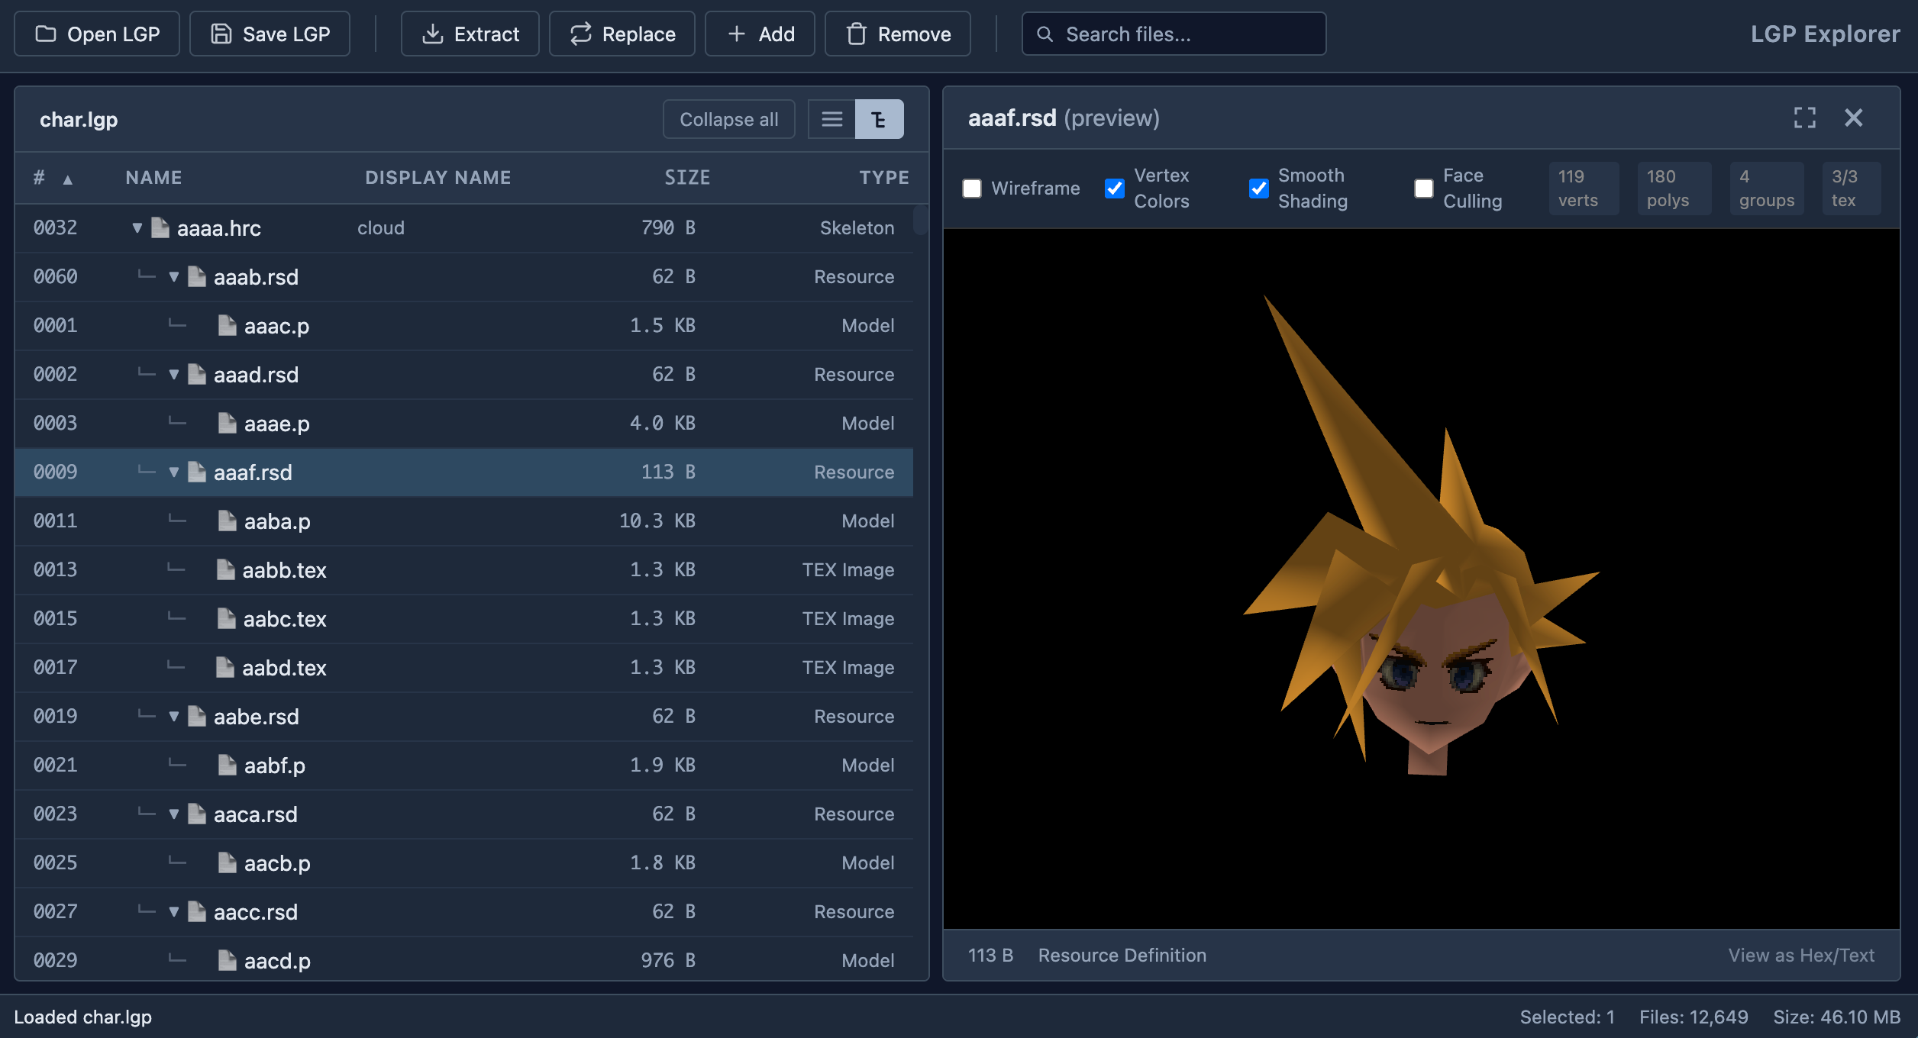Select the aaac.p file name
This screenshot has height=1038, width=1918.
coord(276,326)
